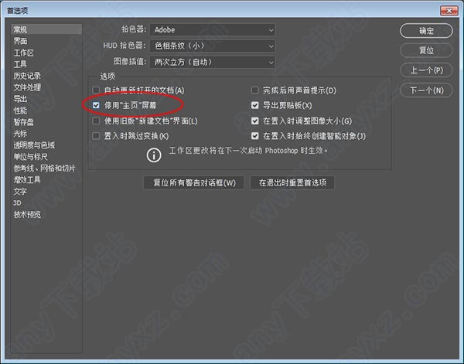Toggle 完成后用声音提示 checkbox

[254, 90]
